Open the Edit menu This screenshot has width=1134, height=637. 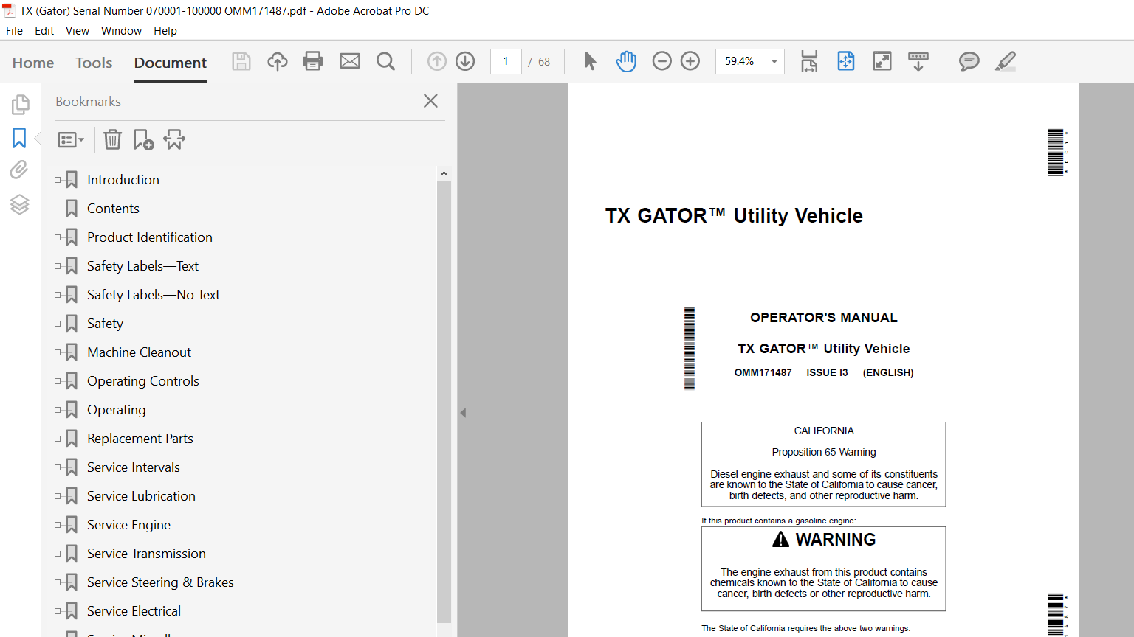pos(44,31)
